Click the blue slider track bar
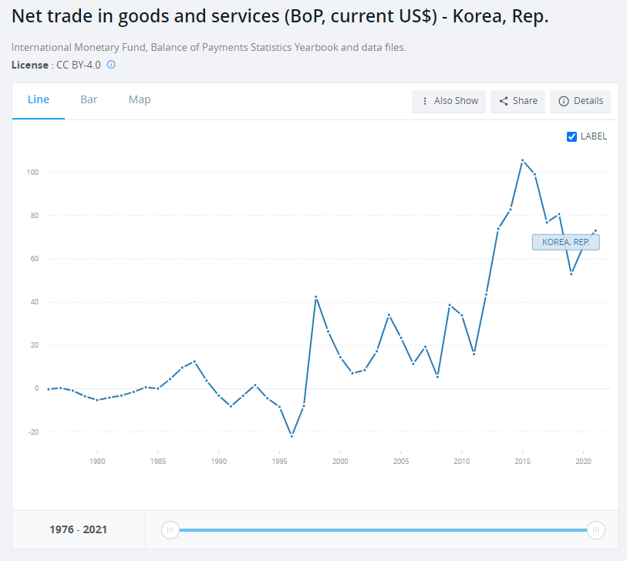Image resolution: width=627 pixels, height=561 pixels. pyautogui.click(x=383, y=529)
